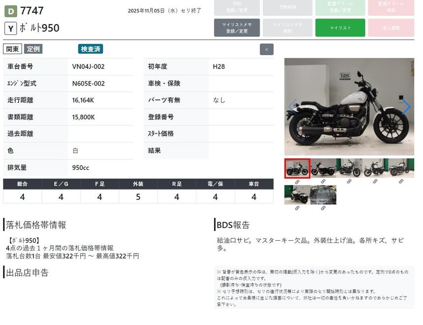Image resolution: width=423 pixels, height=325 pixels.
Task: Click link icon under the second thumbnail
Action: click(323, 182)
